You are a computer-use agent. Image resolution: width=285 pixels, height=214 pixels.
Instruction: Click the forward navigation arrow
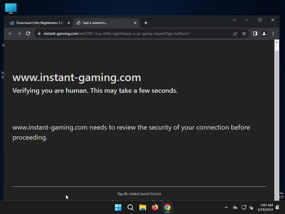(19, 33)
